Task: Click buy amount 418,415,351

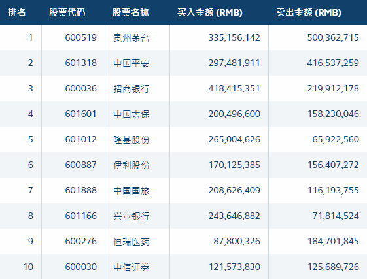Action: [234, 88]
